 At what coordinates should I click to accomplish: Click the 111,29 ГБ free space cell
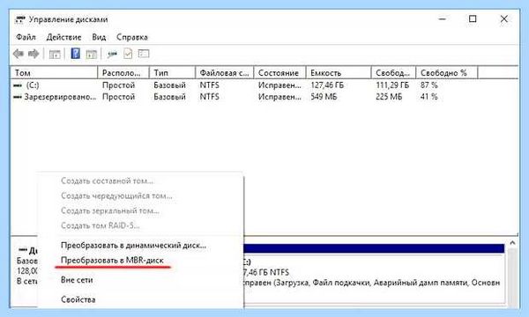[x=392, y=85]
